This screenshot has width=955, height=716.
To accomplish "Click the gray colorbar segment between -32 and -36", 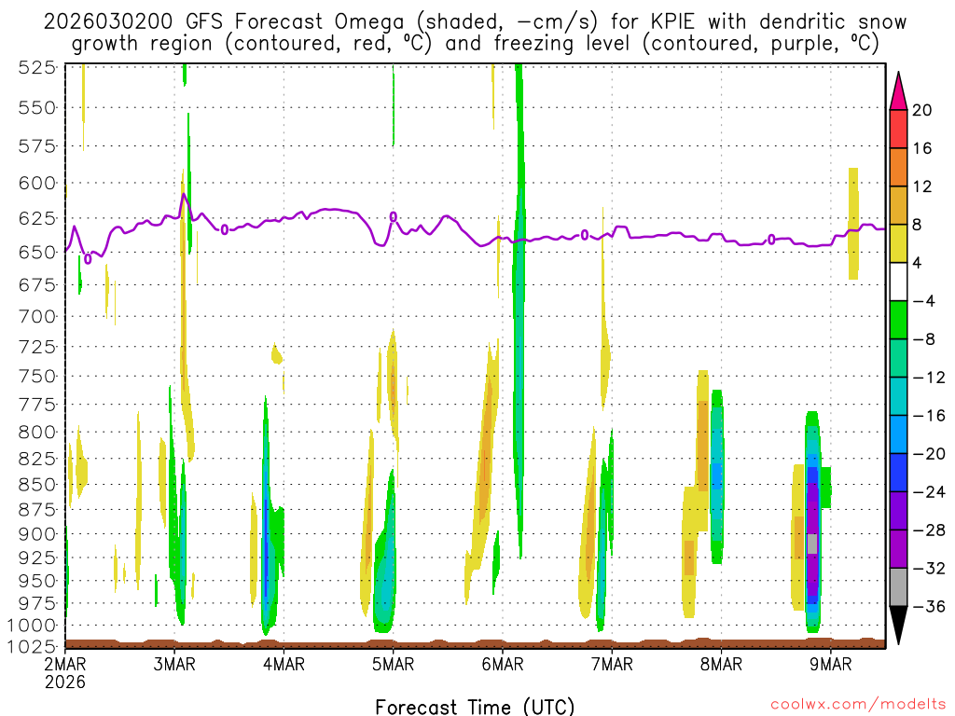I will tap(898, 587).
